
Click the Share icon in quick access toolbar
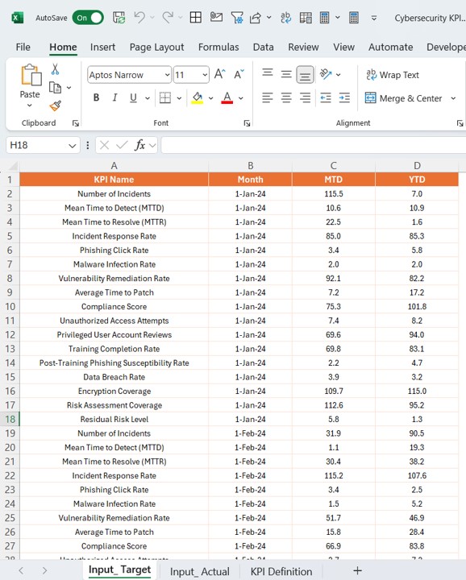point(256,18)
